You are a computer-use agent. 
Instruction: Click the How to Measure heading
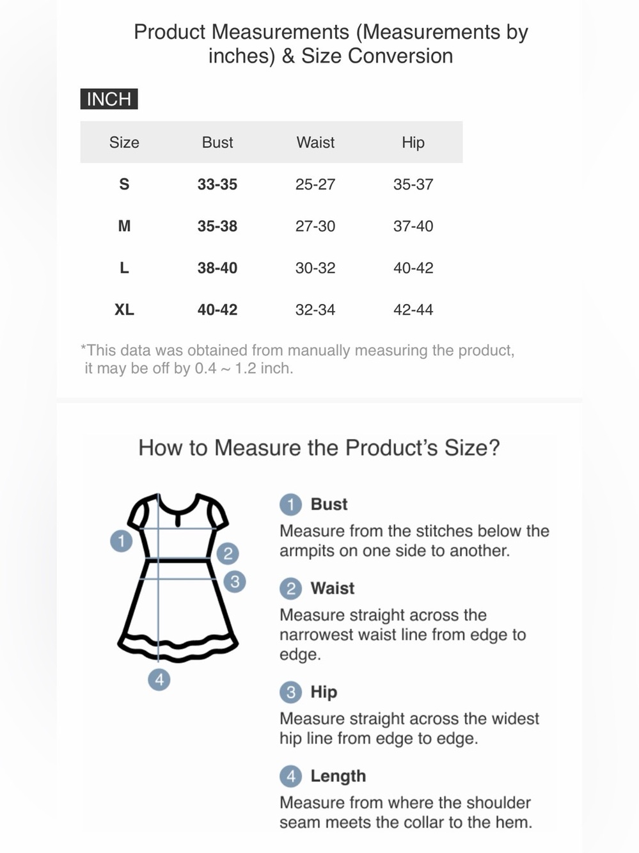[x=319, y=448]
